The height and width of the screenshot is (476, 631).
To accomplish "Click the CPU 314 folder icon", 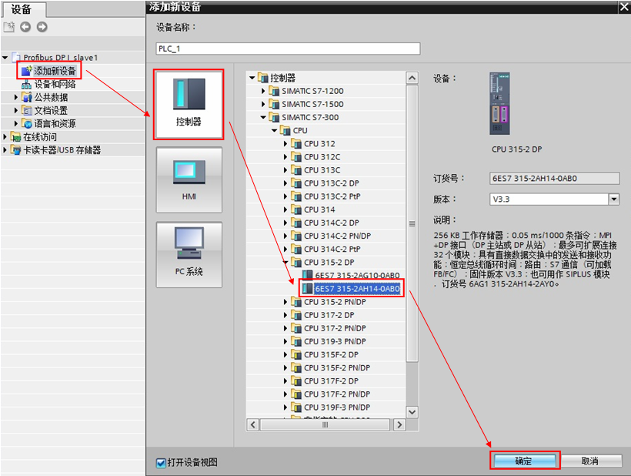I will [296, 210].
